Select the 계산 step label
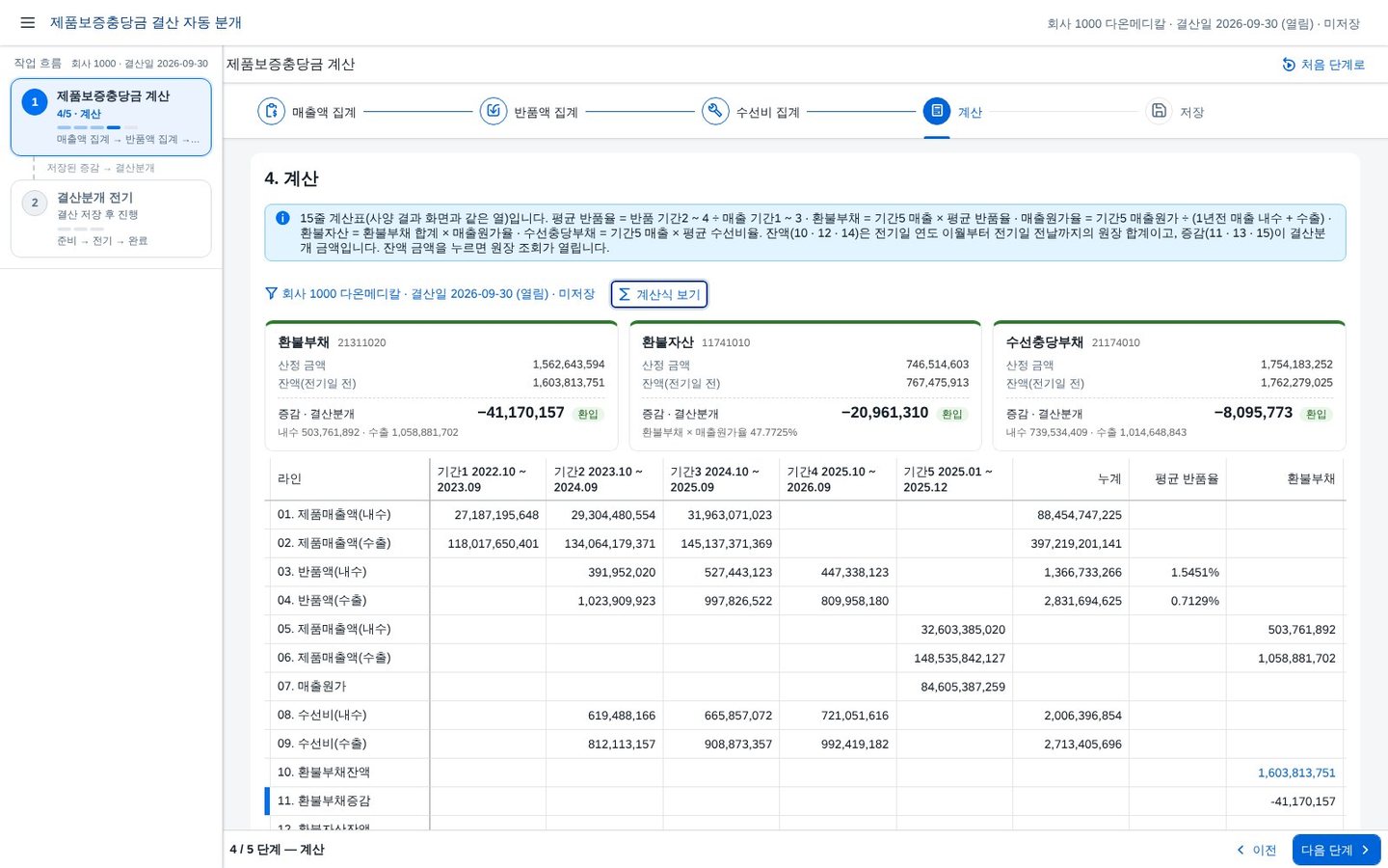 [970, 112]
